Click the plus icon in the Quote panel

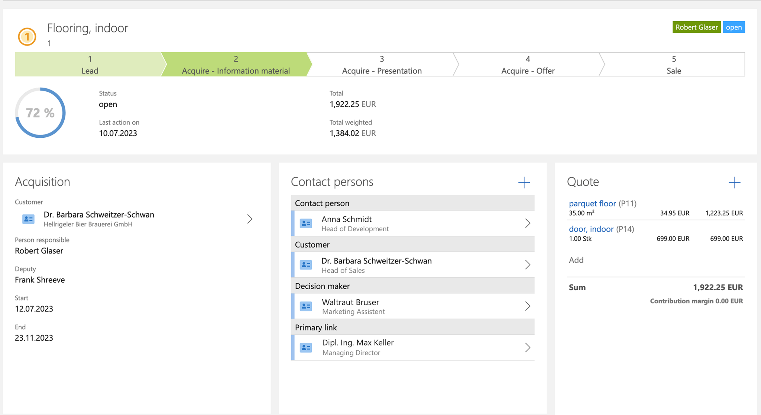(x=734, y=182)
